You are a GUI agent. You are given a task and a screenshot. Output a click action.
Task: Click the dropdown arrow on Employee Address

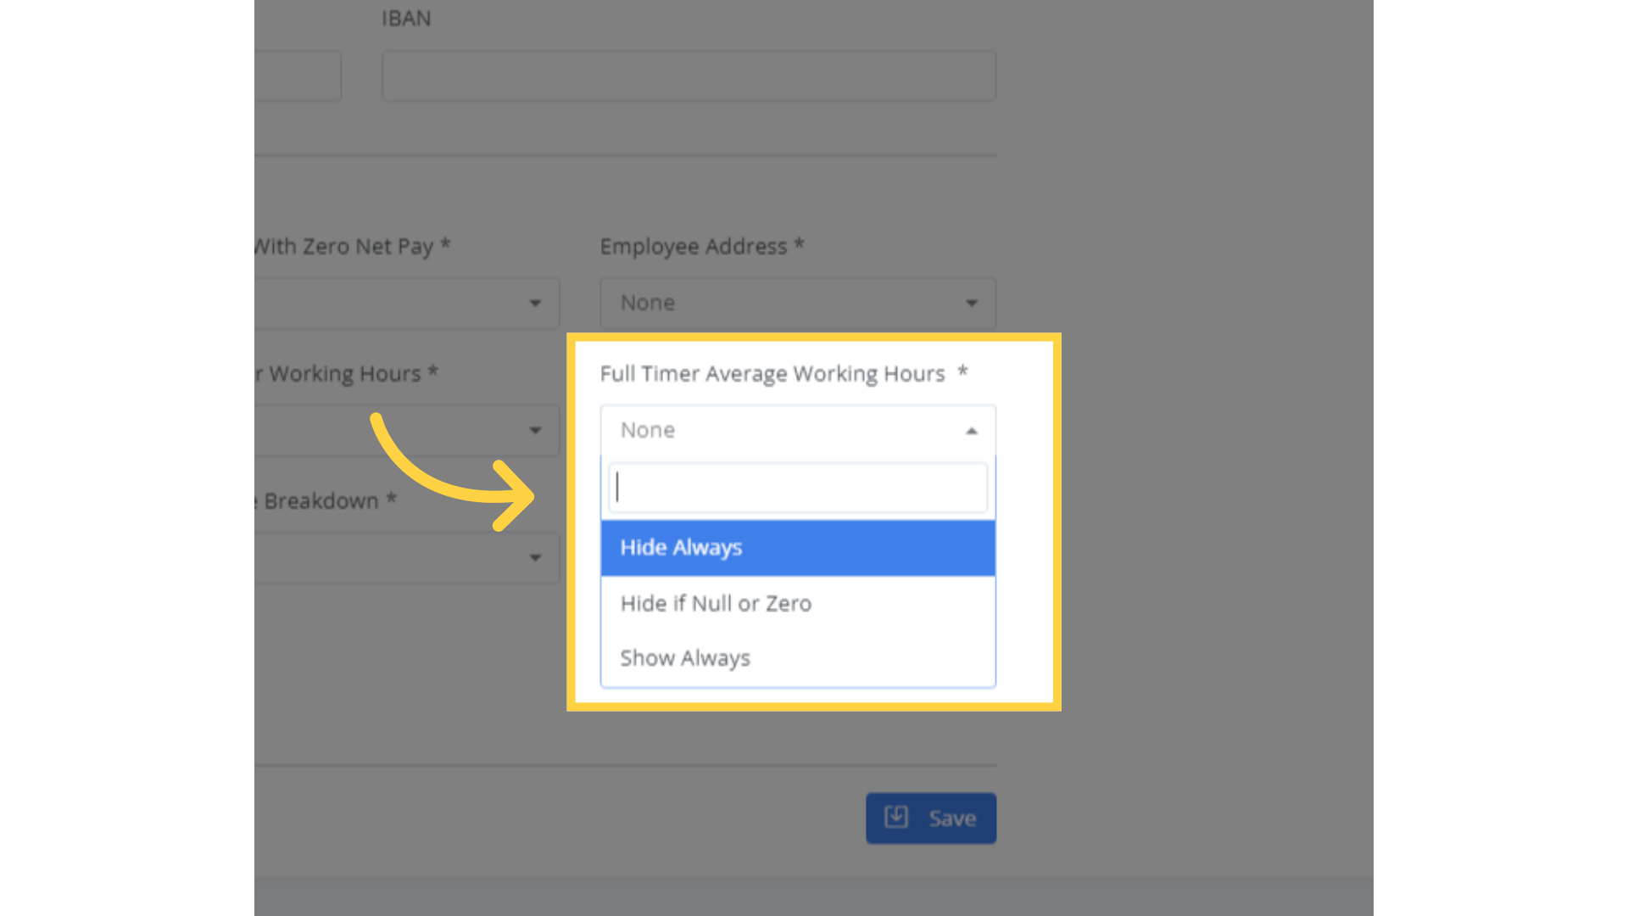click(x=972, y=303)
